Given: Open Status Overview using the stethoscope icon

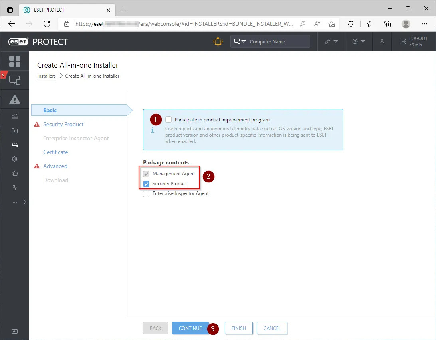Looking at the screenshot, I should [x=15, y=188].
